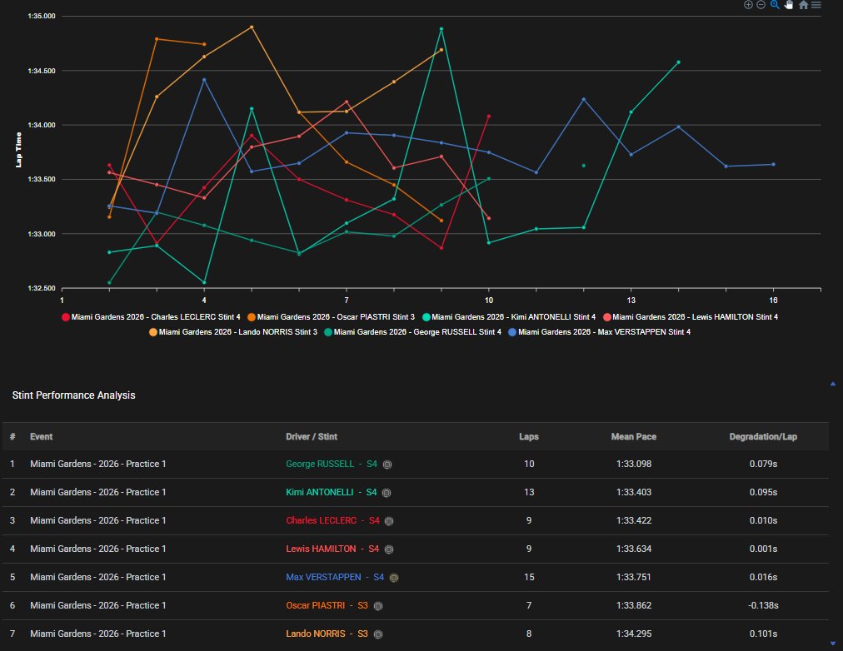Toggle Charles LECLERC Stint 4 legend series
843x651 pixels.
tap(151, 317)
